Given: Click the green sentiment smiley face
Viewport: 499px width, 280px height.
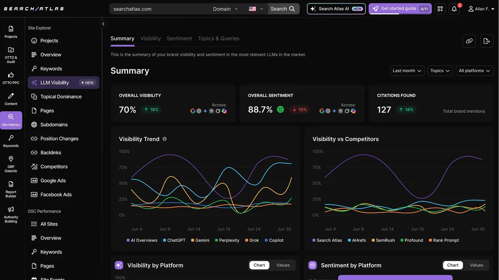Looking at the screenshot, I should (280, 110).
